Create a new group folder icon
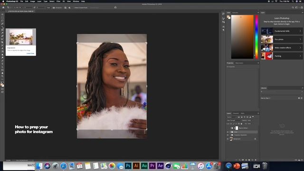 click(x=249, y=160)
